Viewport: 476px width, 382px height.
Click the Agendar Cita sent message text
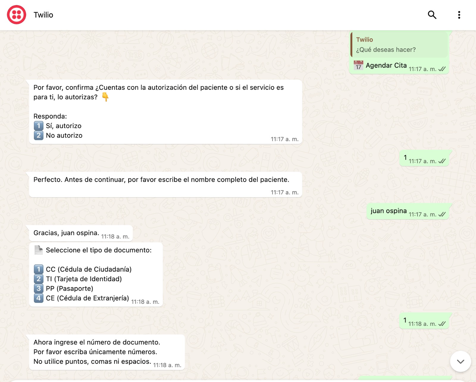[386, 65]
